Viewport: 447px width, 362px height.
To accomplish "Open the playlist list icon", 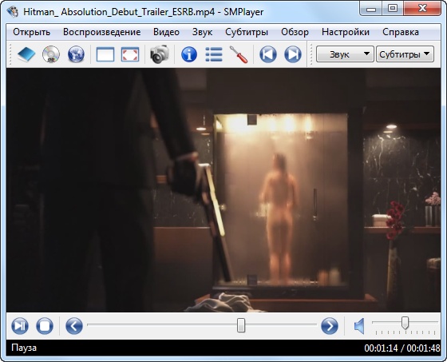I will coord(214,54).
